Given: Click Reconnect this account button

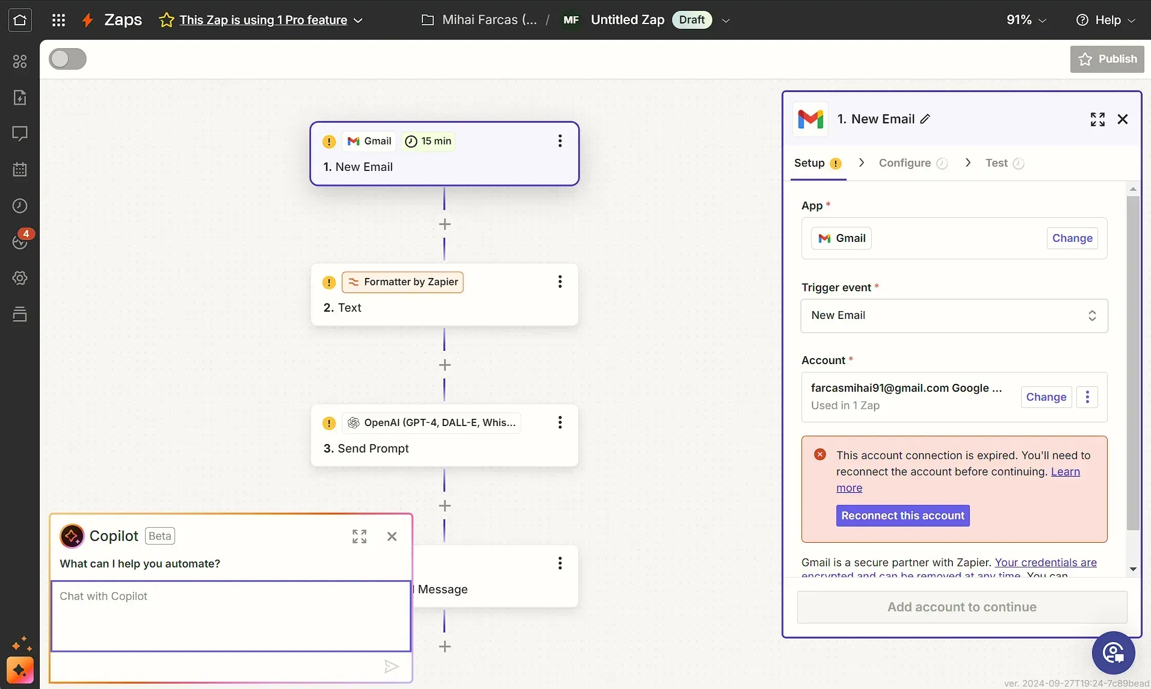Looking at the screenshot, I should 902,515.
